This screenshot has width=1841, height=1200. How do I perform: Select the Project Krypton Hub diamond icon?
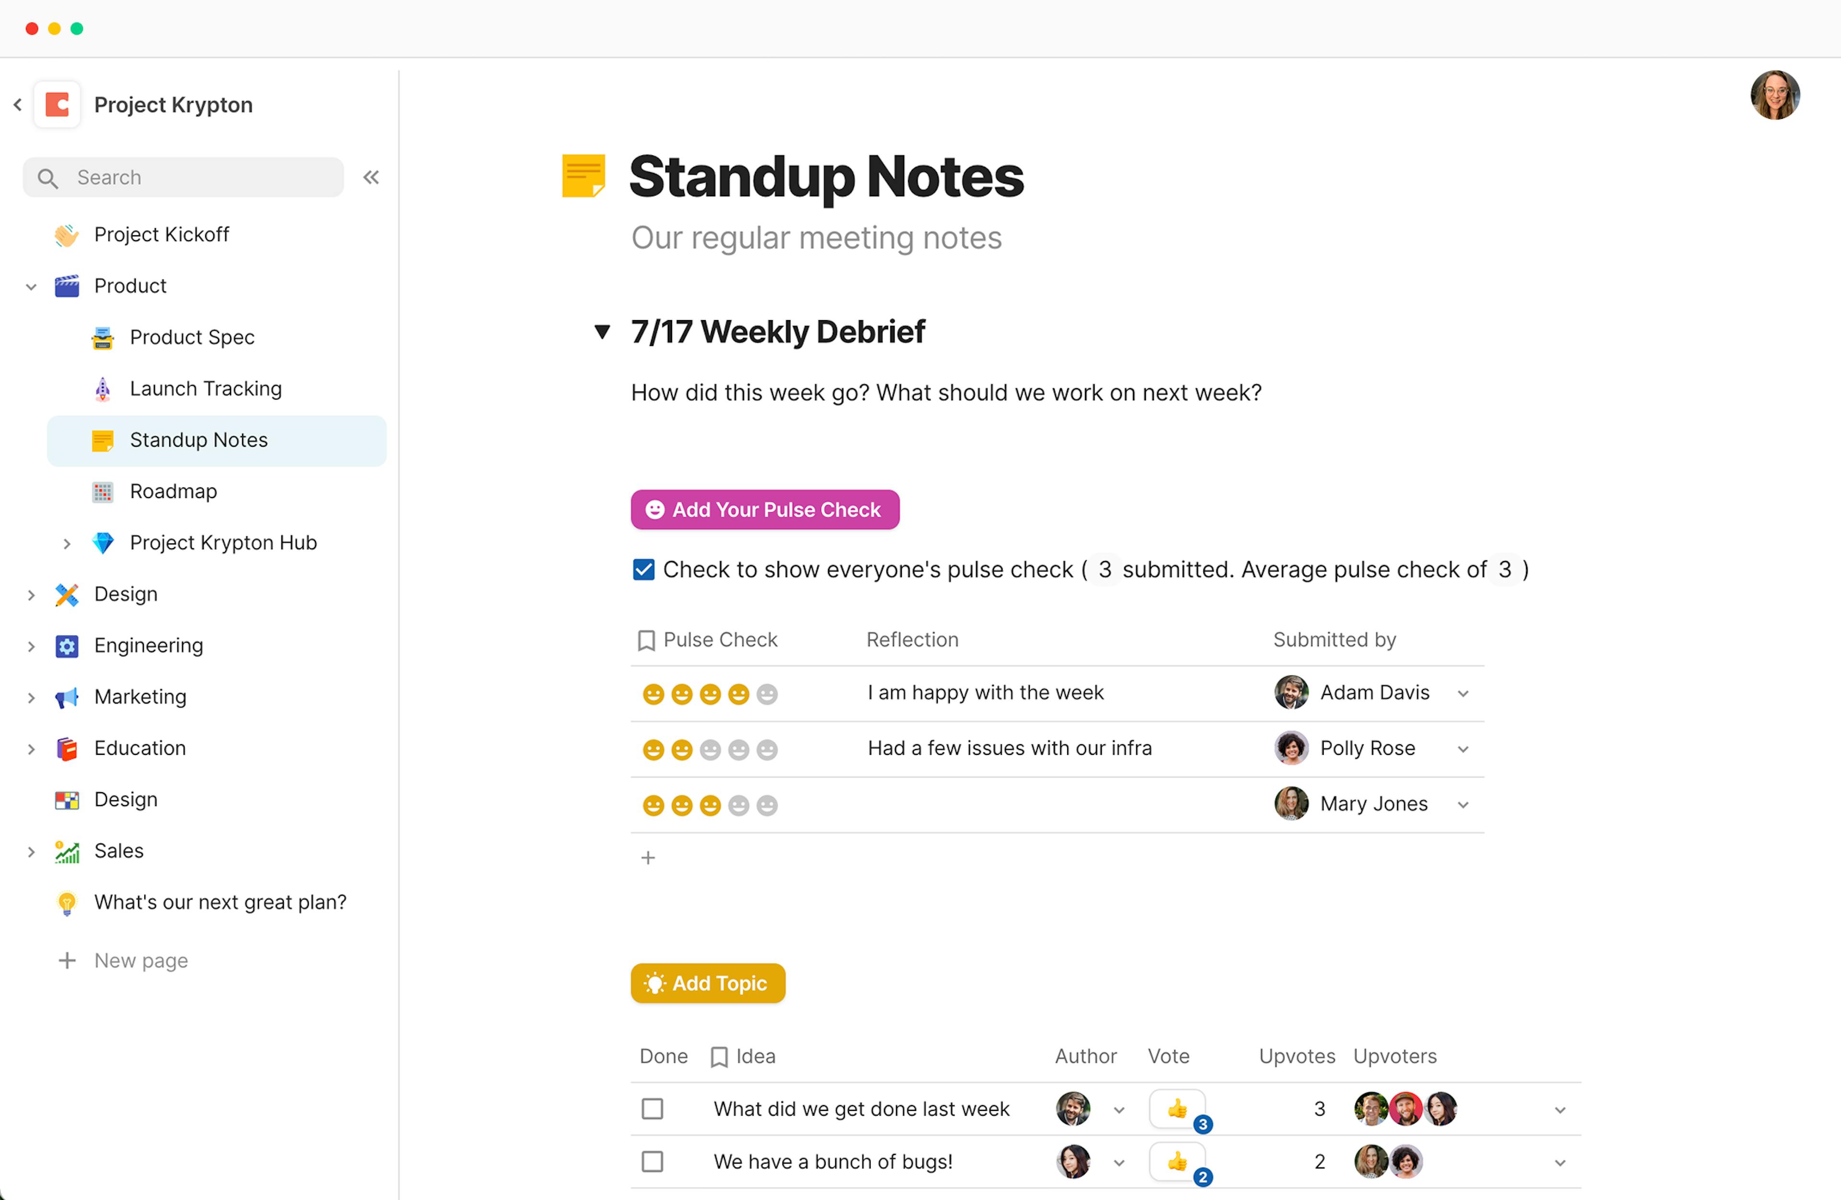[103, 542]
